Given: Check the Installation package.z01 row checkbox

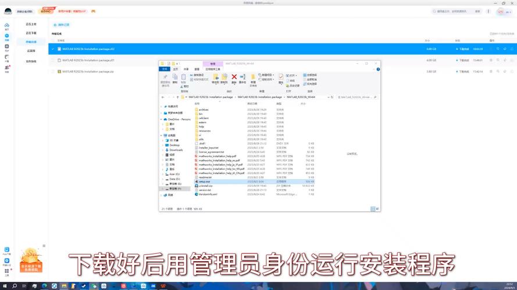Looking at the screenshot, I should [53, 60].
